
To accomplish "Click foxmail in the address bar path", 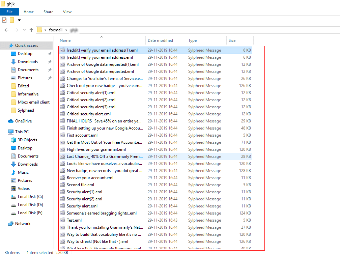I will point(56,30).
